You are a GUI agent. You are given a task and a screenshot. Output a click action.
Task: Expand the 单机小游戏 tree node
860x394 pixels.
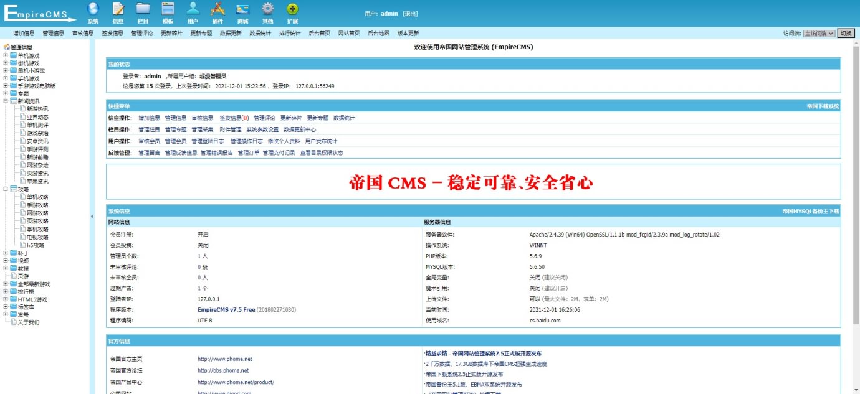[x=6, y=71]
